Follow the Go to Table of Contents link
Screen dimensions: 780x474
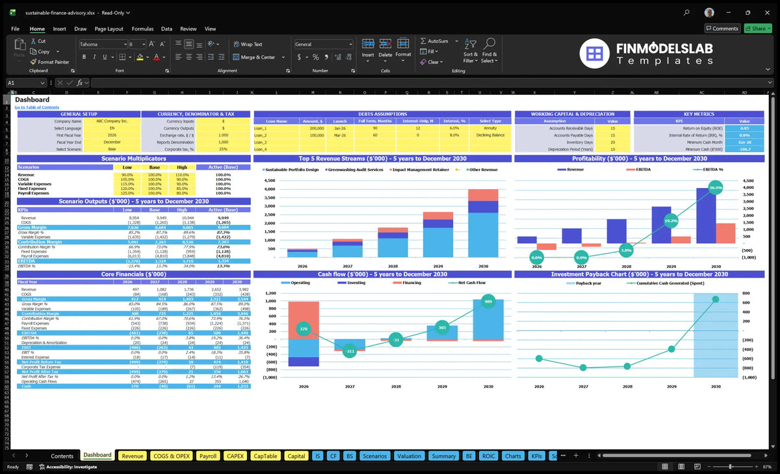coord(37,107)
